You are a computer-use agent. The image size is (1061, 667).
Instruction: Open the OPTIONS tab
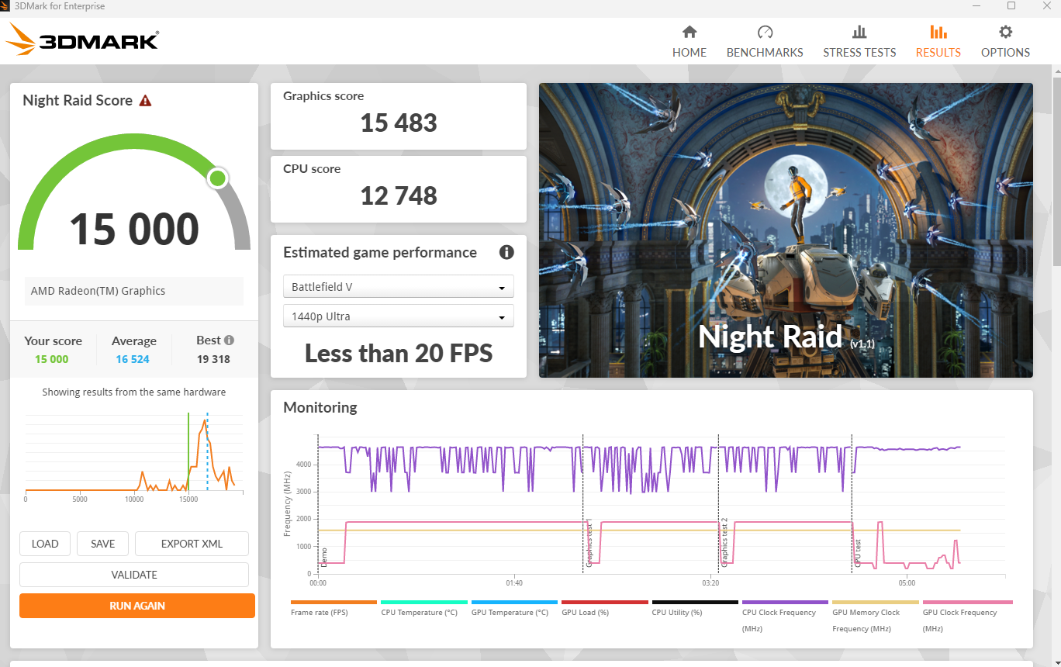click(1005, 53)
